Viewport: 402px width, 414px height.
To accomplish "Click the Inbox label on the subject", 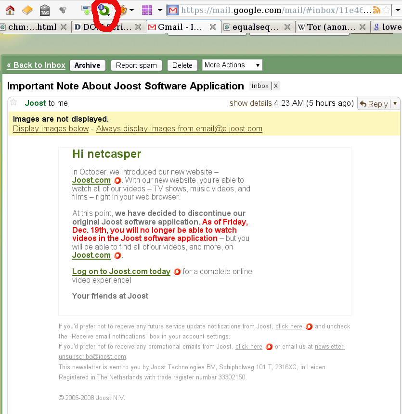I will [260, 86].
